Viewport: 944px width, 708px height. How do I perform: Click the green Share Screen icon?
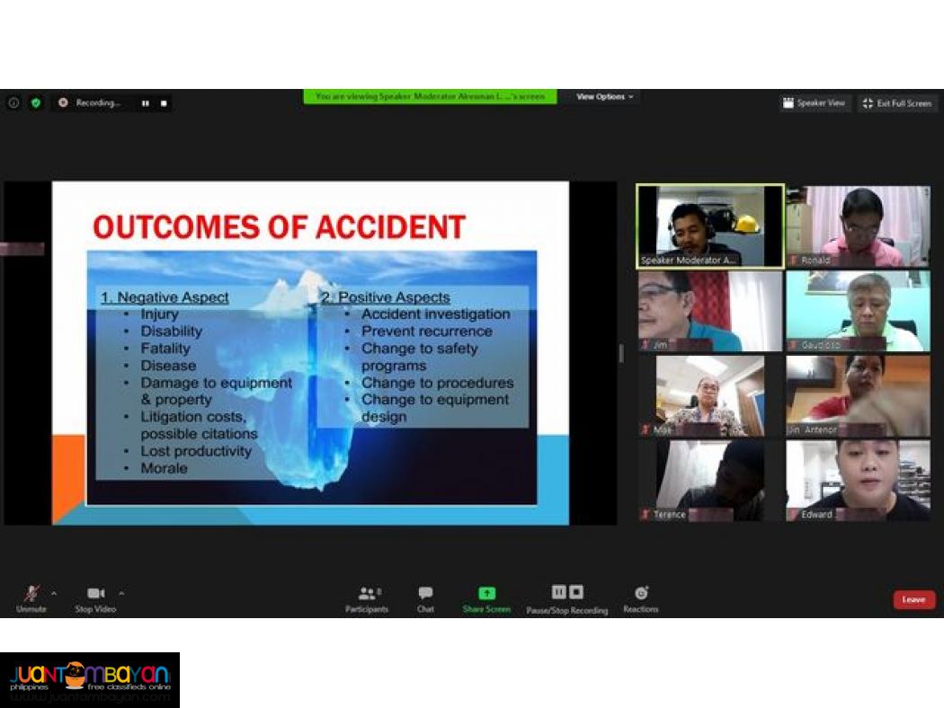click(x=486, y=593)
